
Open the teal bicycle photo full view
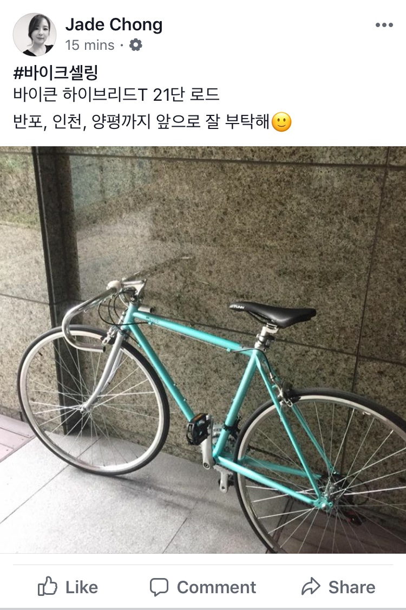point(203,350)
